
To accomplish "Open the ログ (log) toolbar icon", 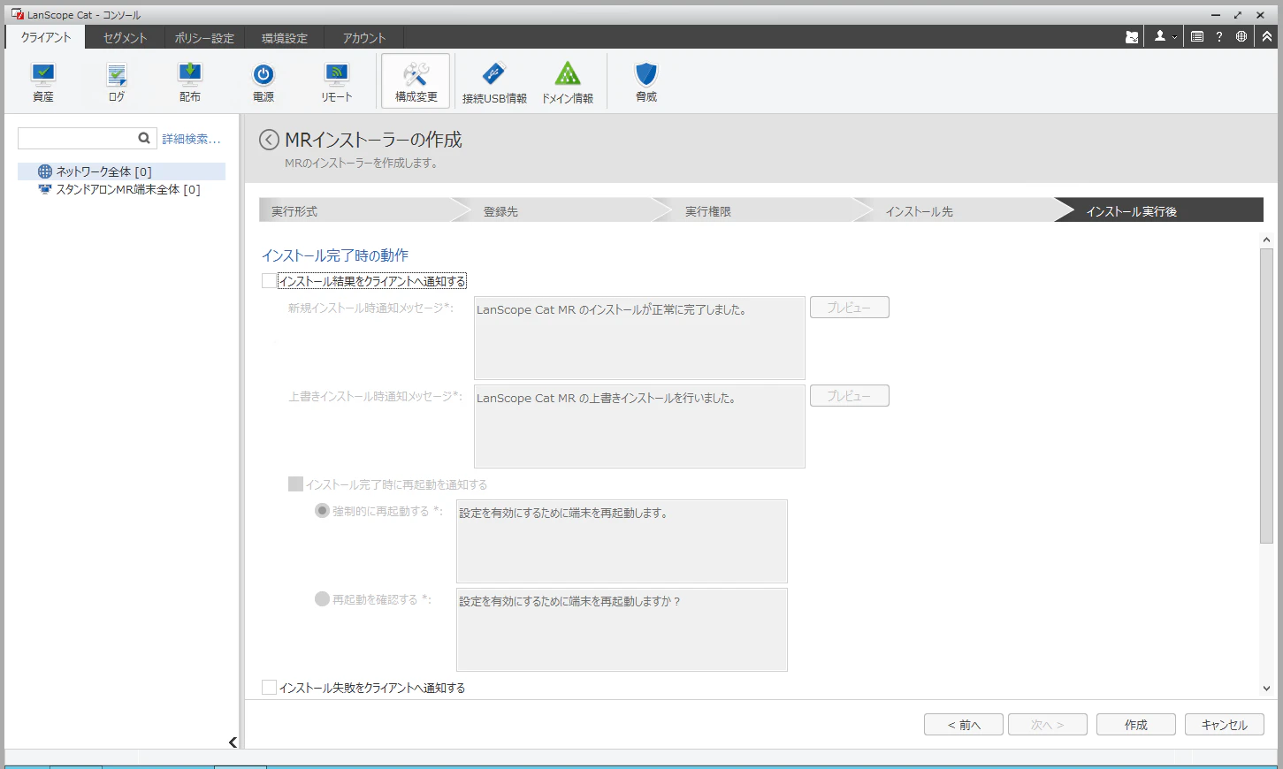I will (117, 81).
